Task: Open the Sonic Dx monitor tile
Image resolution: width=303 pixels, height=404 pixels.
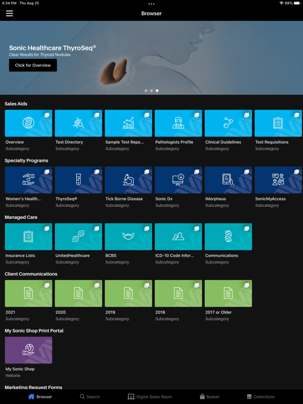Action: click(x=178, y=180)
